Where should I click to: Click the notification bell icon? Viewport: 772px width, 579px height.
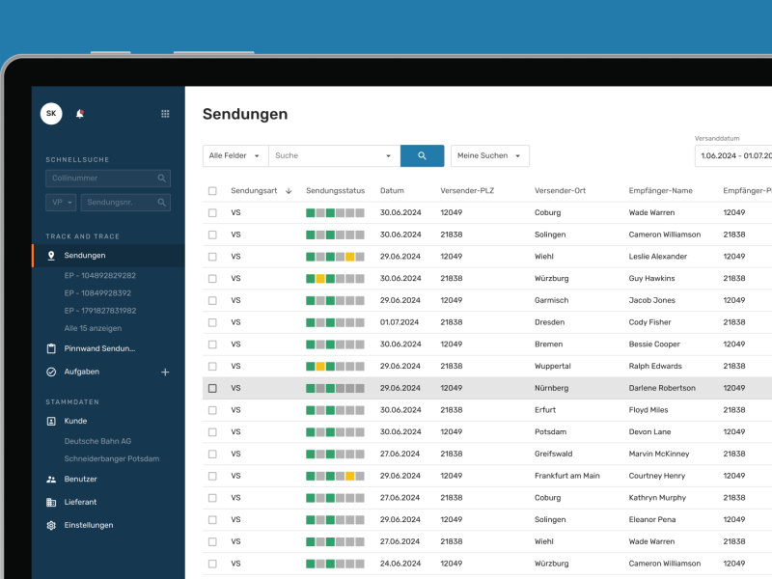pyautogui.click(x=80, y=114)
